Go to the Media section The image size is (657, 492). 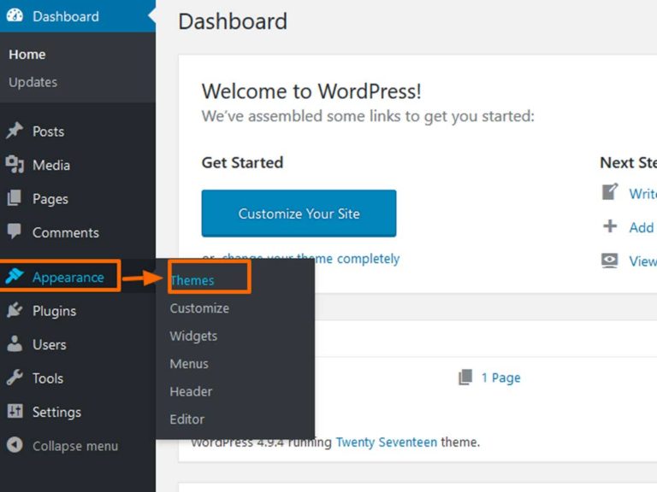pos(51,165)
